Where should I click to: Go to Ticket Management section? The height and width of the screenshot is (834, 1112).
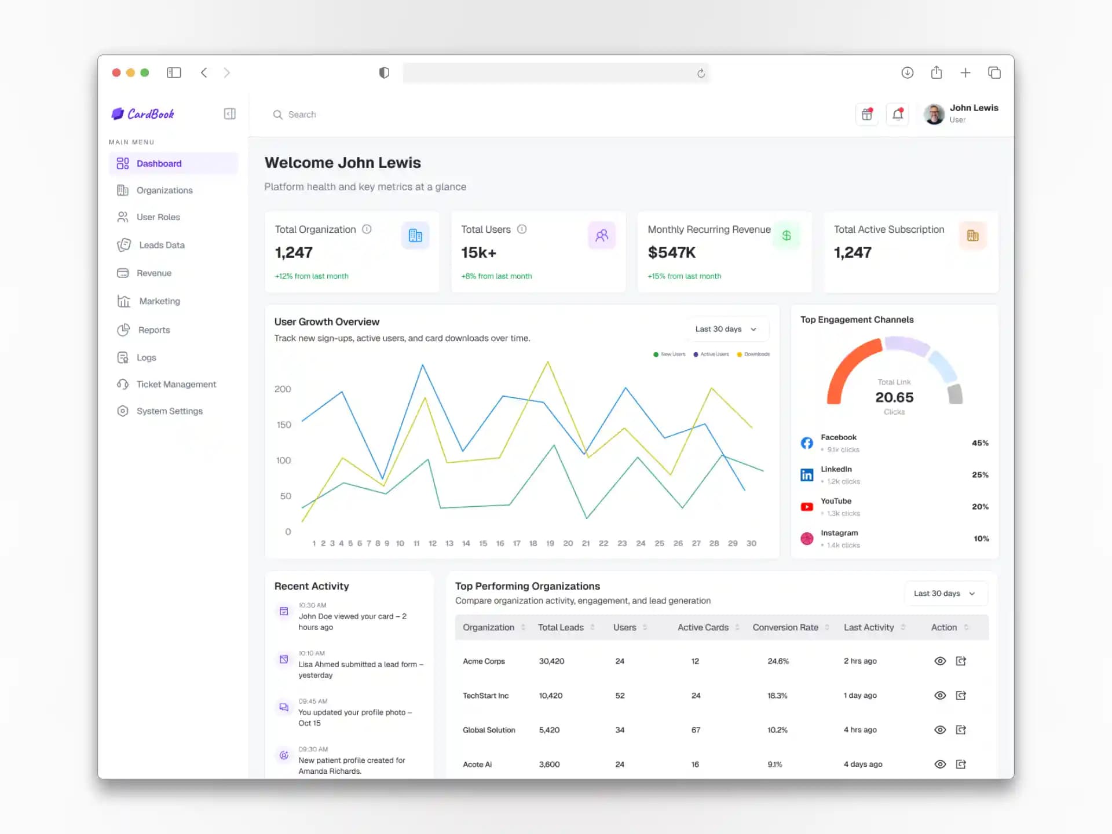175,384
